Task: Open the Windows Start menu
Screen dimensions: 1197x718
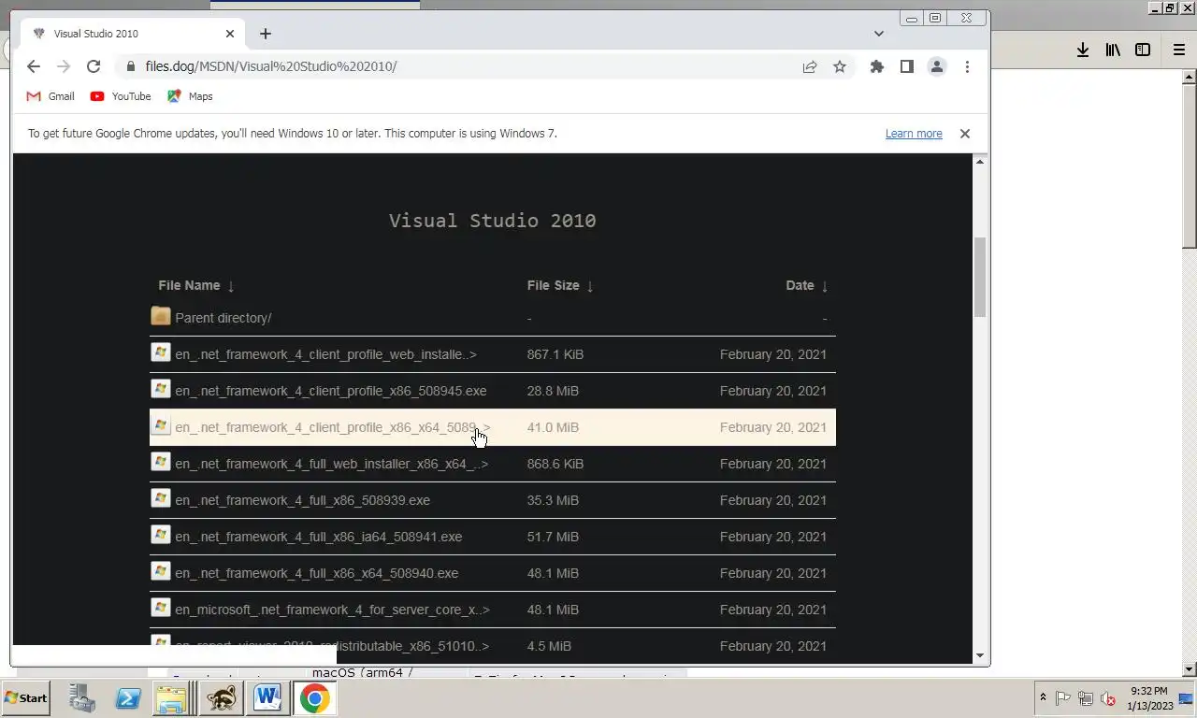Action: pyautogui.click(x=25, y=698)
